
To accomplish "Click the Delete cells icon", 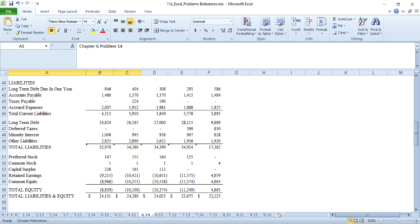I will (308, 22).
